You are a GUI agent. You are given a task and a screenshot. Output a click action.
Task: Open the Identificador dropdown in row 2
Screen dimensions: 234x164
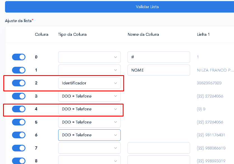click(89, 83)
